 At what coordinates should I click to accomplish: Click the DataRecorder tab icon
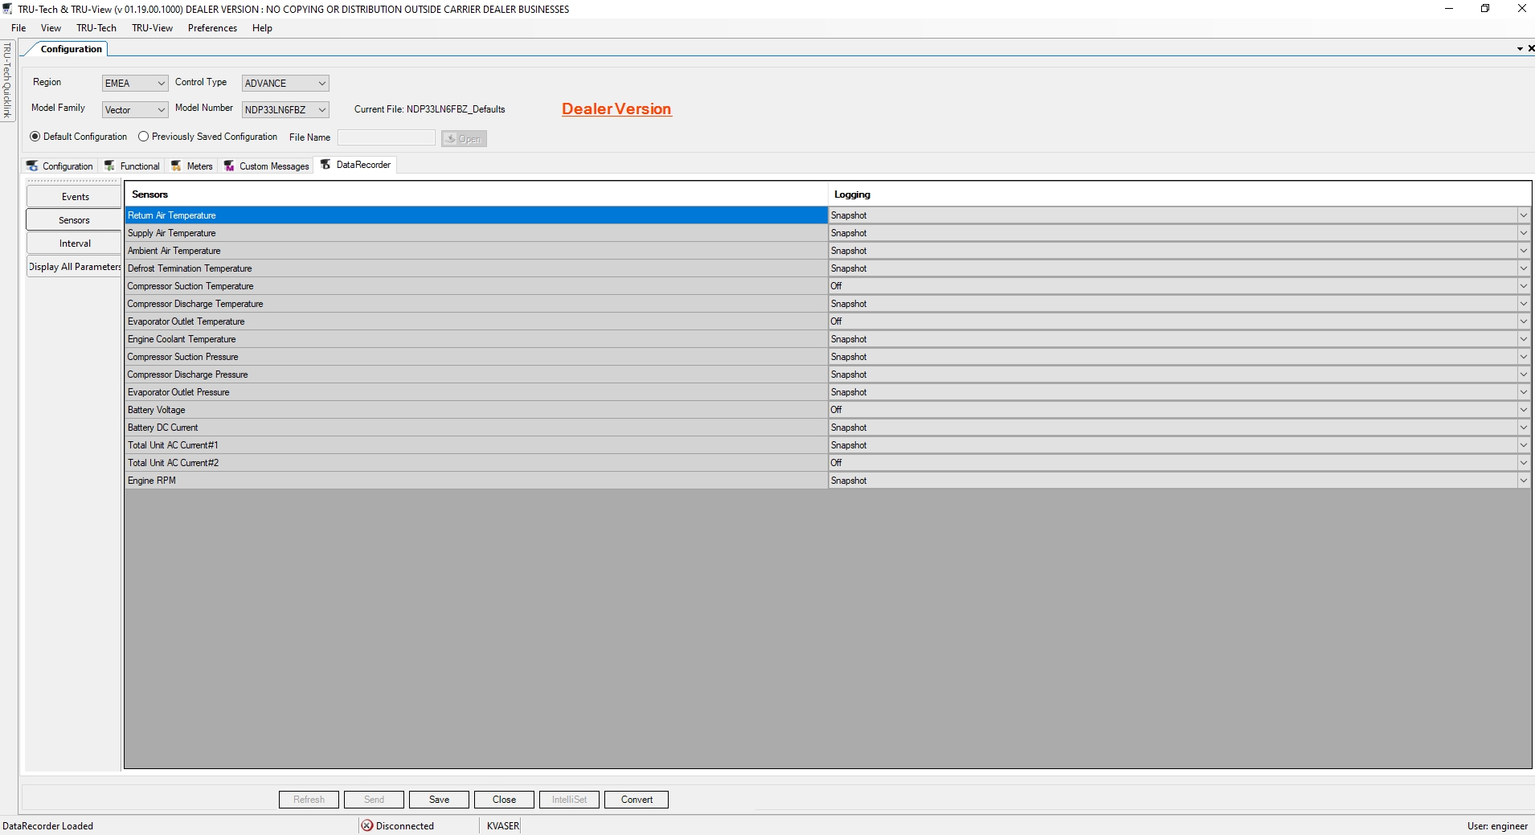click(325, 165)
